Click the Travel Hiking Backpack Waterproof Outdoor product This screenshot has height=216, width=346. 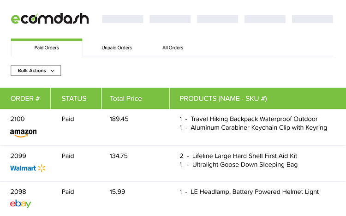pos(254,119)
